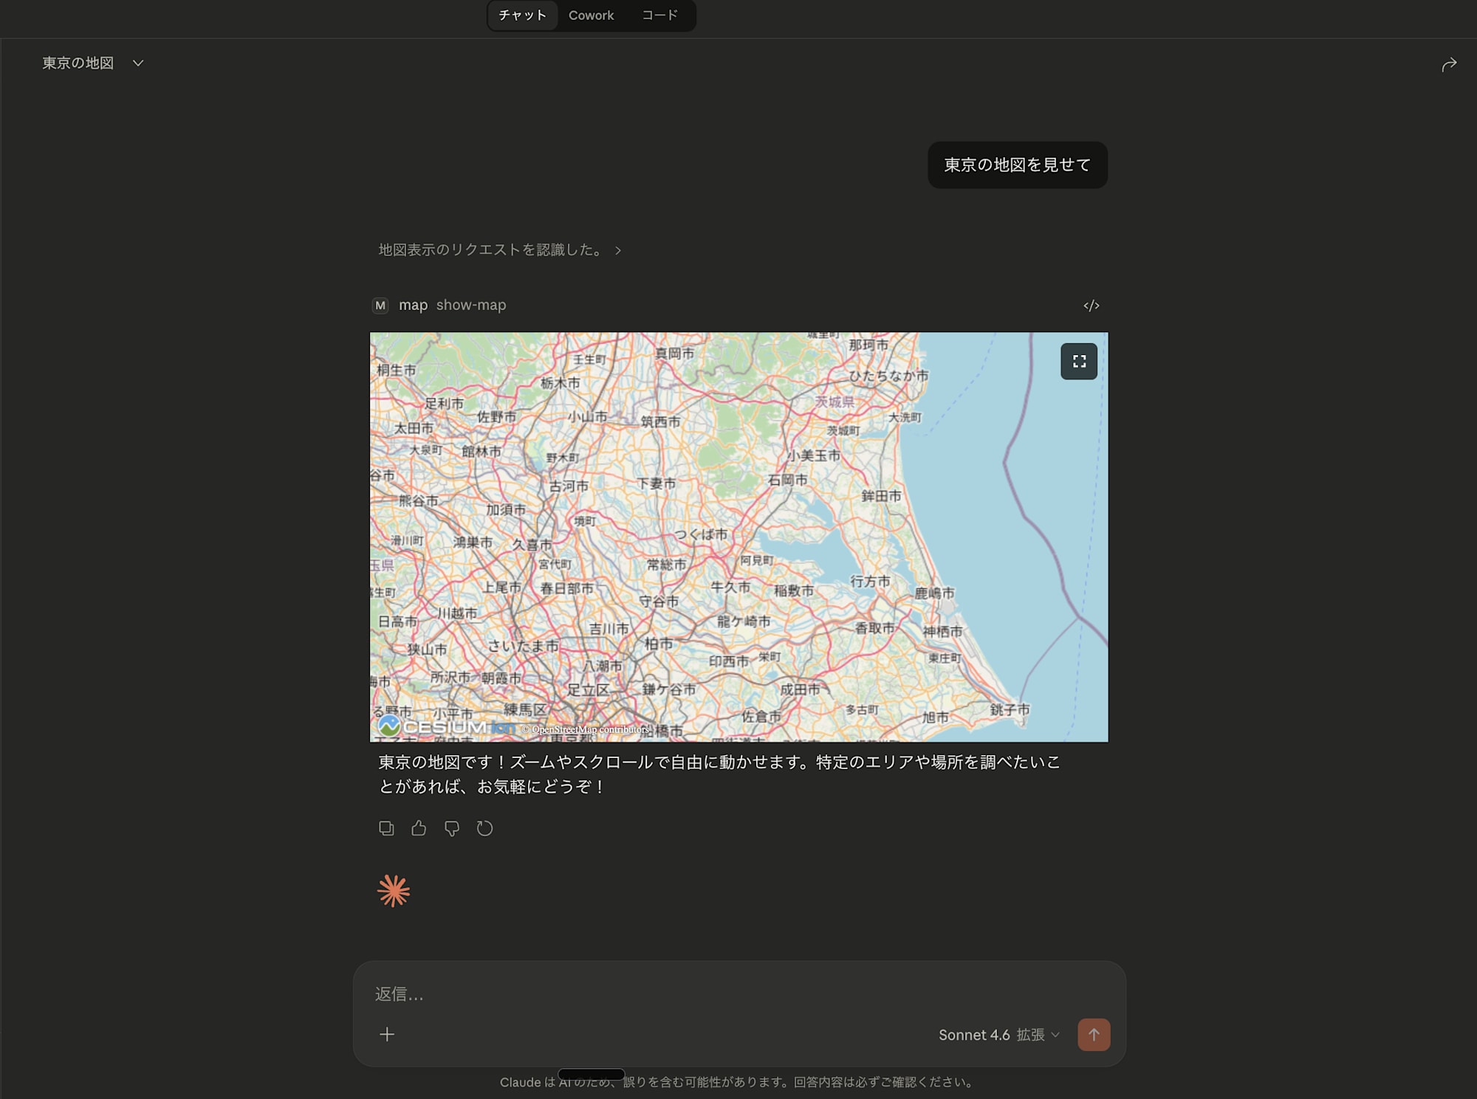Select the チャット tab
Screen dimensions: 1477x1099
coord(522,15)
